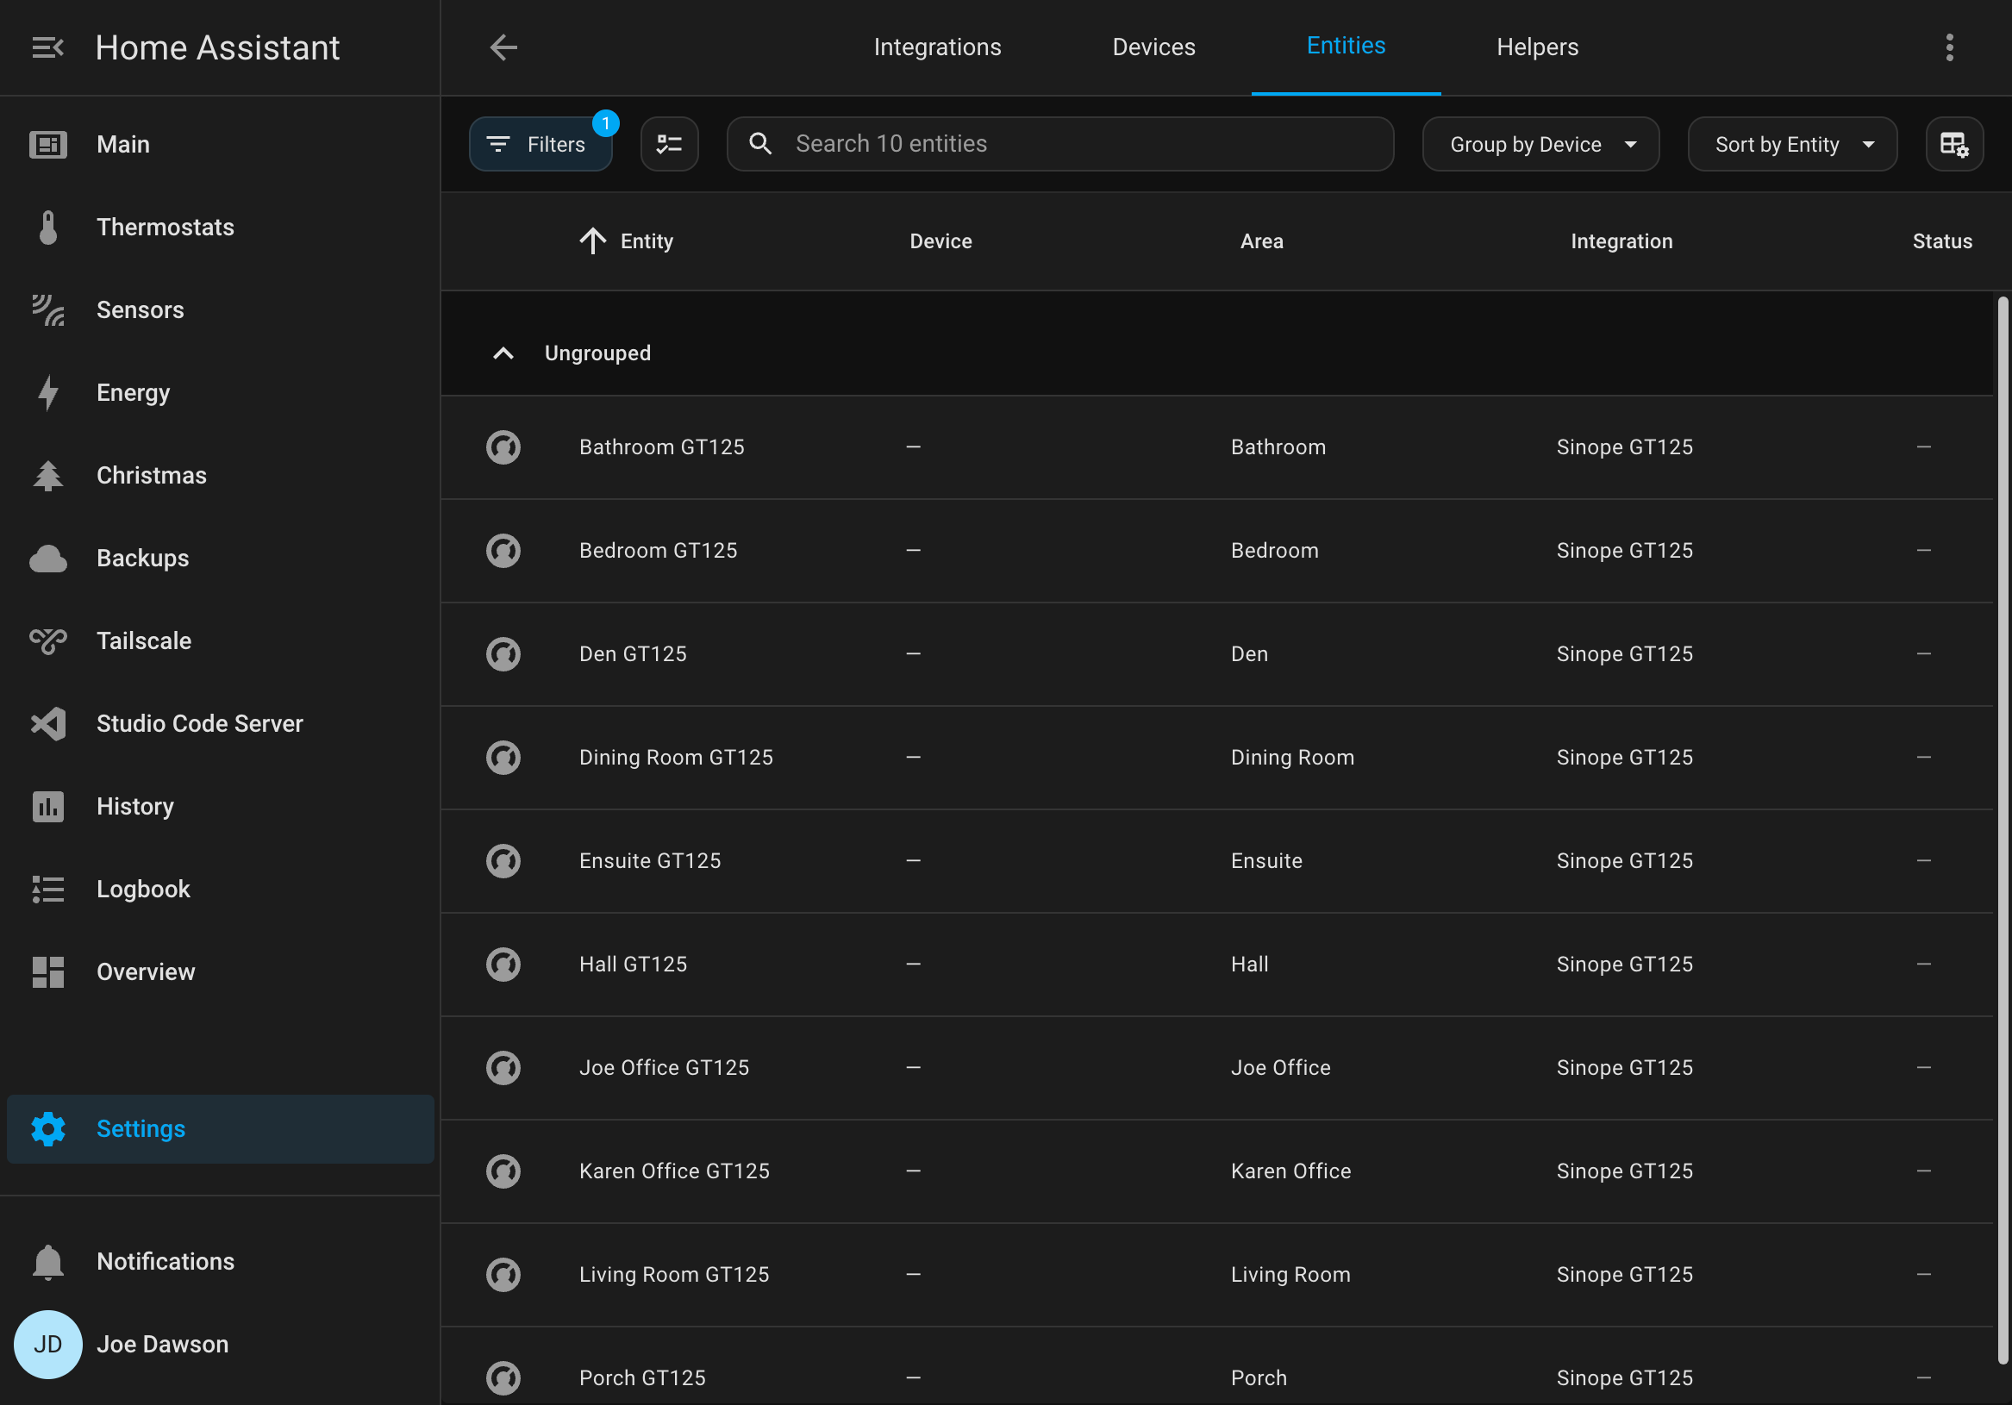Collapse the Ungrouped section
The image size is (2012, 1405).
(x=503, y=353)
